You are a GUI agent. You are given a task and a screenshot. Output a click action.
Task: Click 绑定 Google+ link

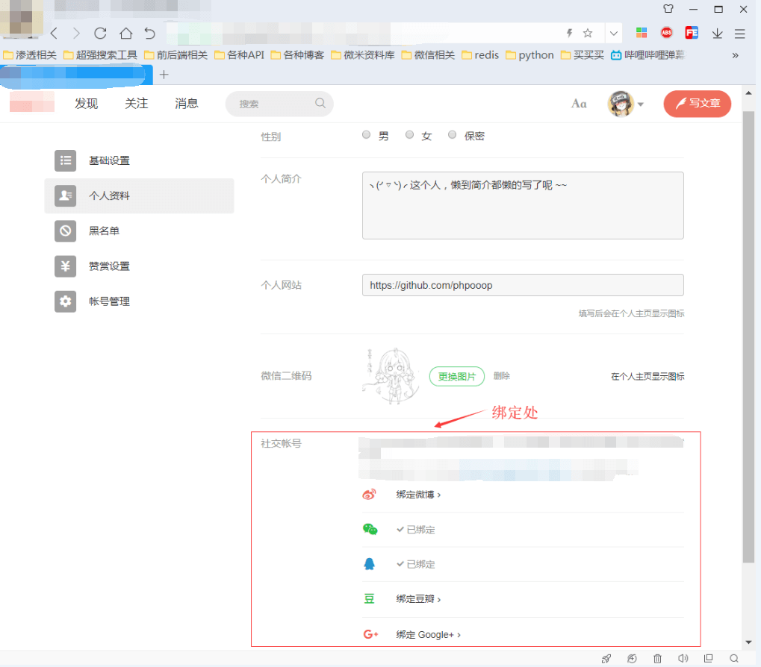[428, 634]
